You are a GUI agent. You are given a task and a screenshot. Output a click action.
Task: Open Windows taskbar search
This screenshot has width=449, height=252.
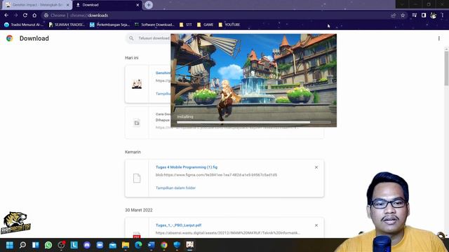(x=22, y=245)
